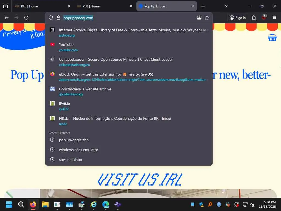
Task: Open Windows Security tray icon
Action: pos(201,204)
